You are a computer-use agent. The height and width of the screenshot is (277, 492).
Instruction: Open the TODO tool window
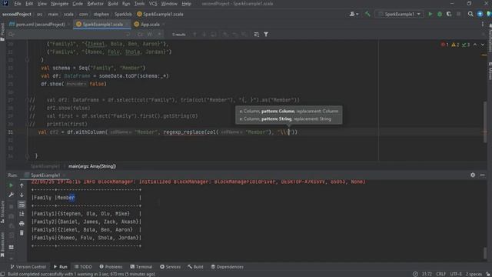pyautogui.click(x=83, y=267)
